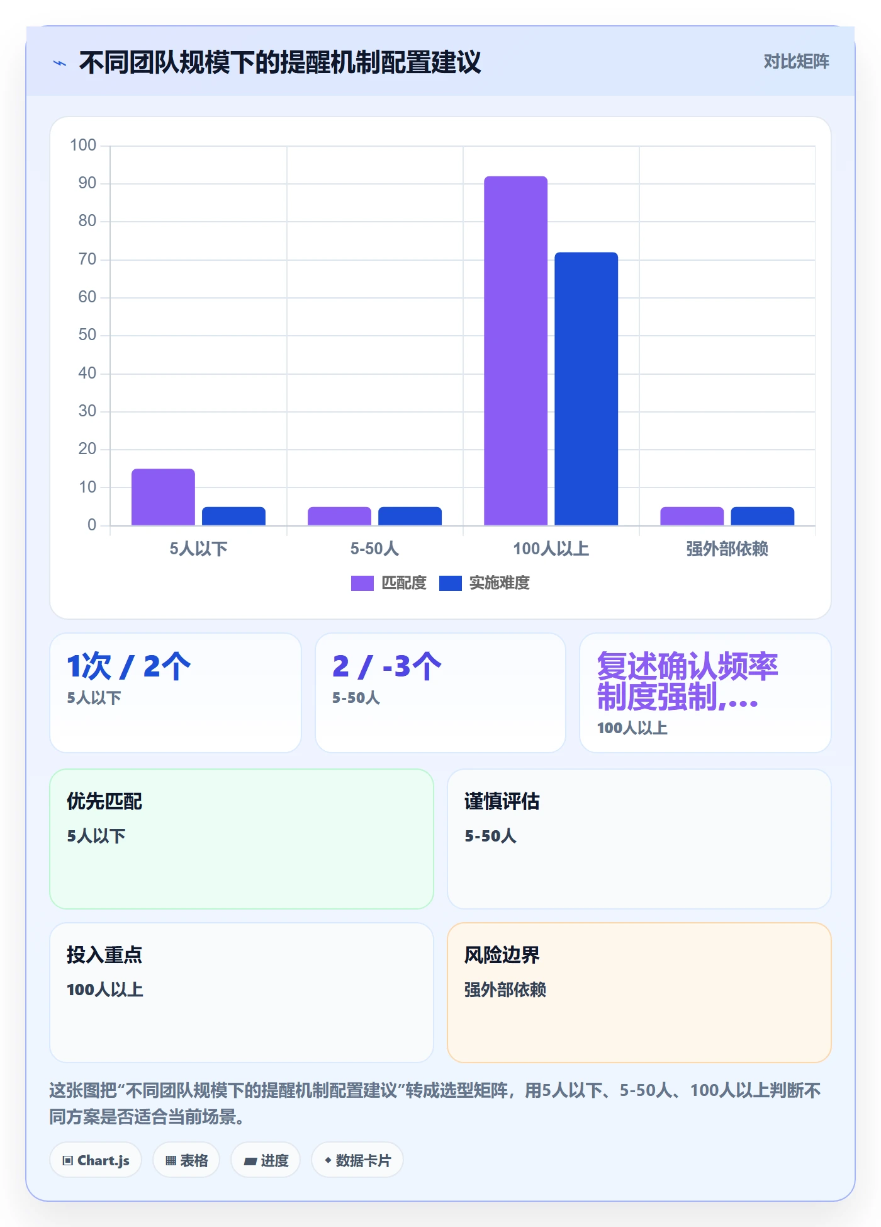Open the 谨慎评估 matrix card
Image resolution: width=881 pixels, height=1227 pixels.
tap(639, 839)
